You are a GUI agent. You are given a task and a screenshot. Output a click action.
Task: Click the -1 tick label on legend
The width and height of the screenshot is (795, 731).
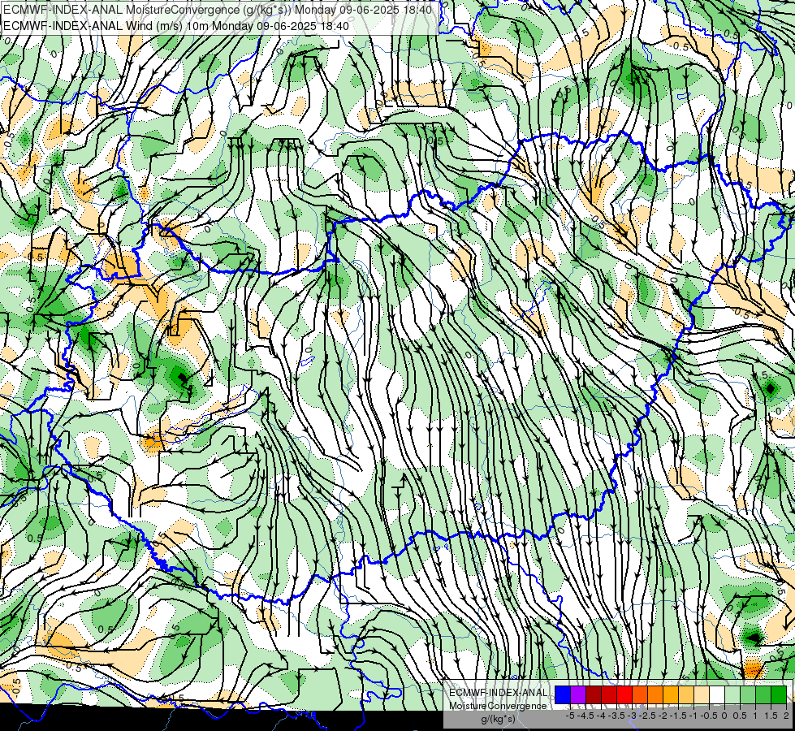(693, 716)
